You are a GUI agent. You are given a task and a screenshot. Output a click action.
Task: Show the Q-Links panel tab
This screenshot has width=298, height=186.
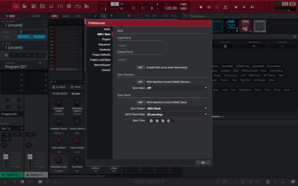58,87
